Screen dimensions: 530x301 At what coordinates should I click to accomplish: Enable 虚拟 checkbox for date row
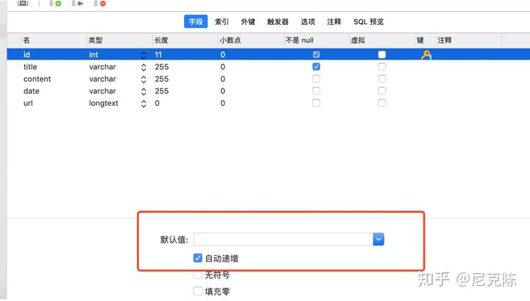pos(382,91)
